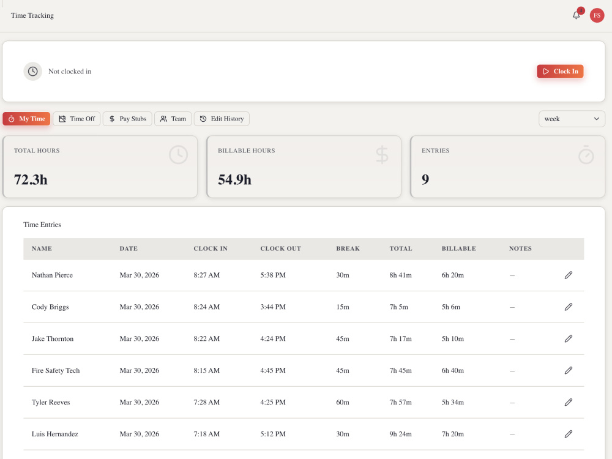Click the NOTES column header
The image size is (612, 459).
tap(520, 248)
